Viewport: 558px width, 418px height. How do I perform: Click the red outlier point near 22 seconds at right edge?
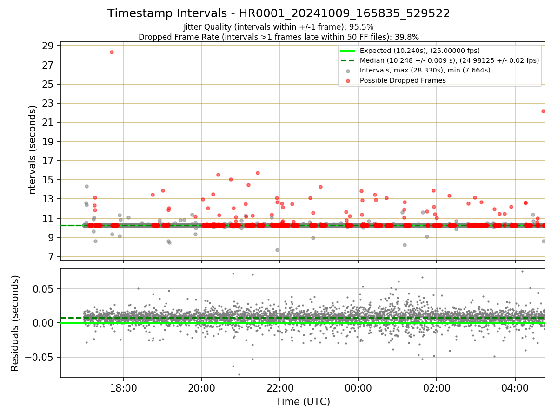pos(543,111)
